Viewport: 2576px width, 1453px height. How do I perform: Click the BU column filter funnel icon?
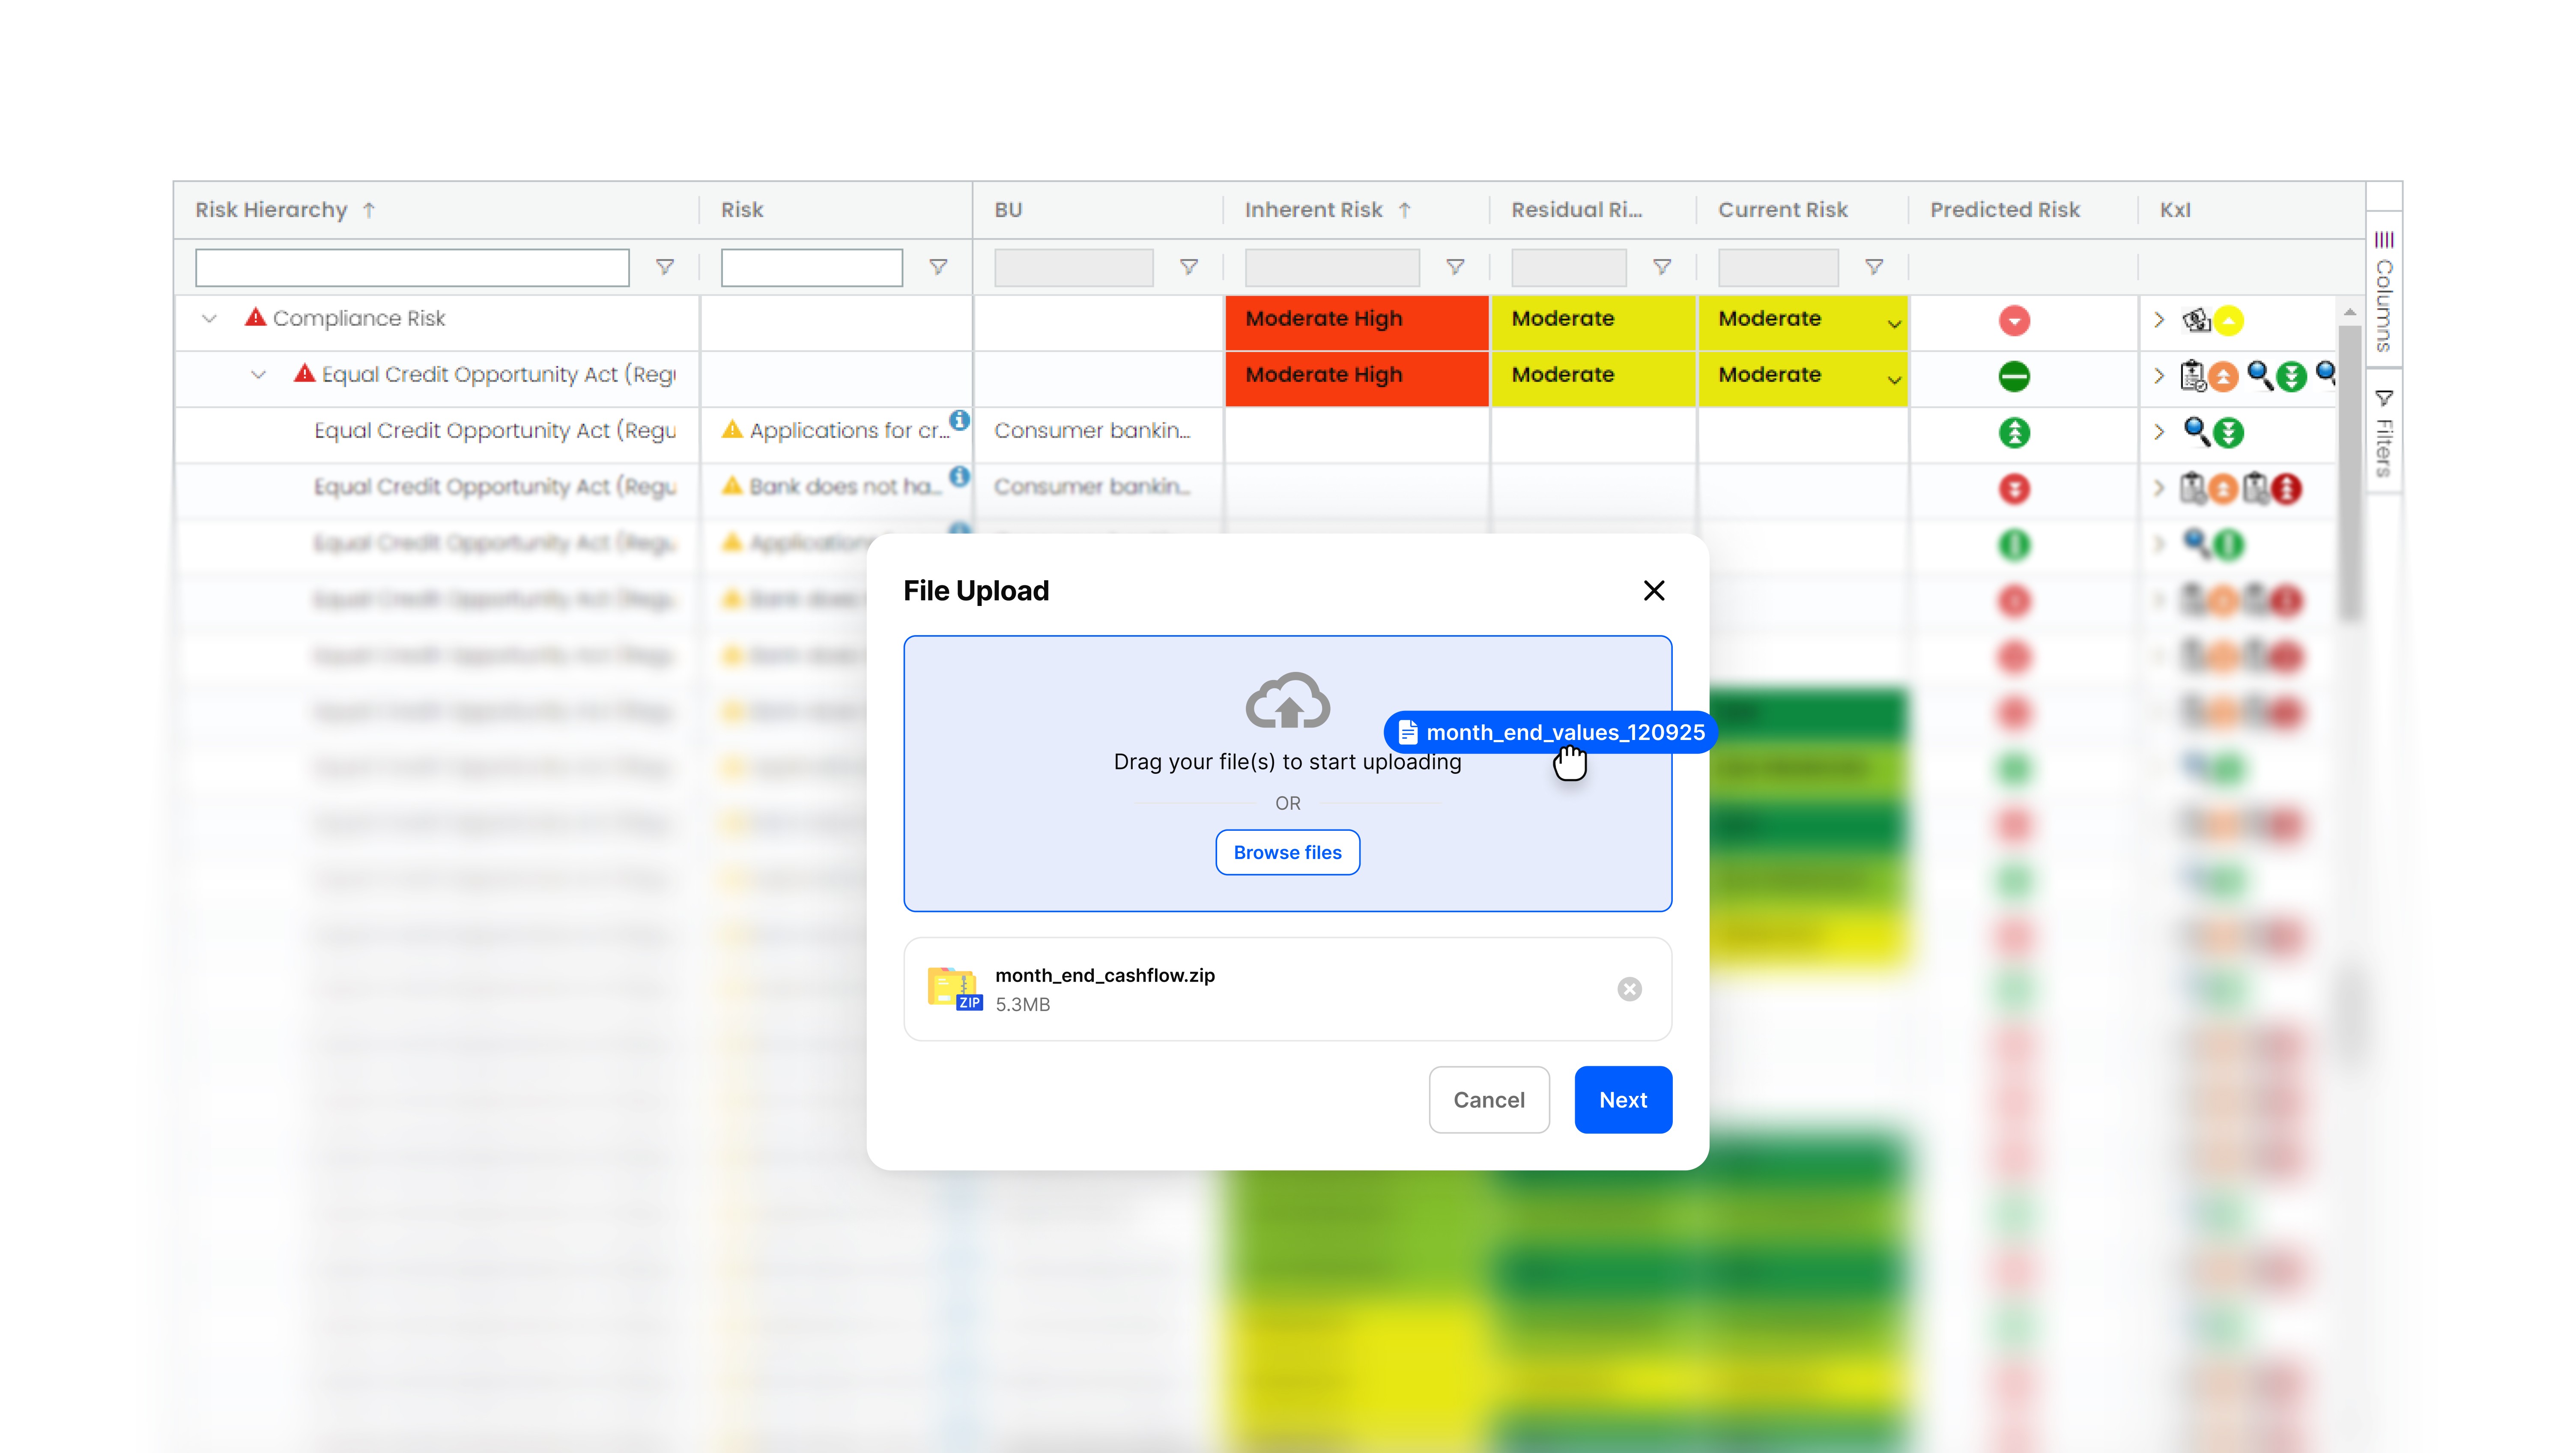[x=1188, y=267]
